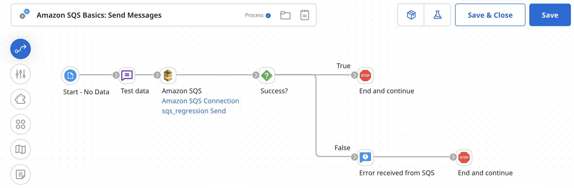Open the notes icon at sidebar bottom
Image resolution: width=574 pixels, height=188 pixels.
point(21,174)
